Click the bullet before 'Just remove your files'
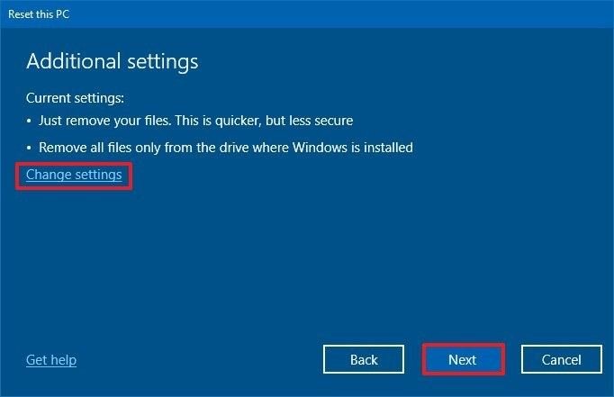Image resolution: width=614 pixels, height=397 pixels. pyautogui.click(x=30, y=121)
